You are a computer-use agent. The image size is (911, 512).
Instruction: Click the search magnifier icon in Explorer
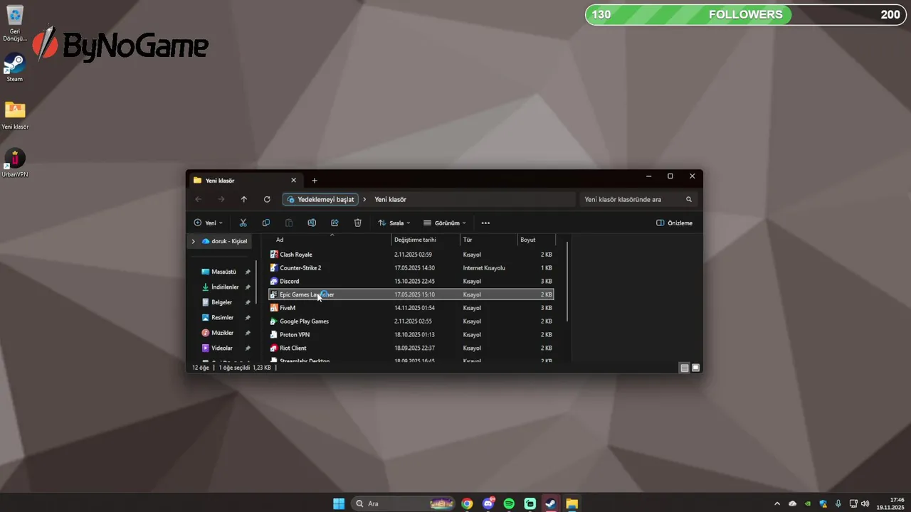689,200
